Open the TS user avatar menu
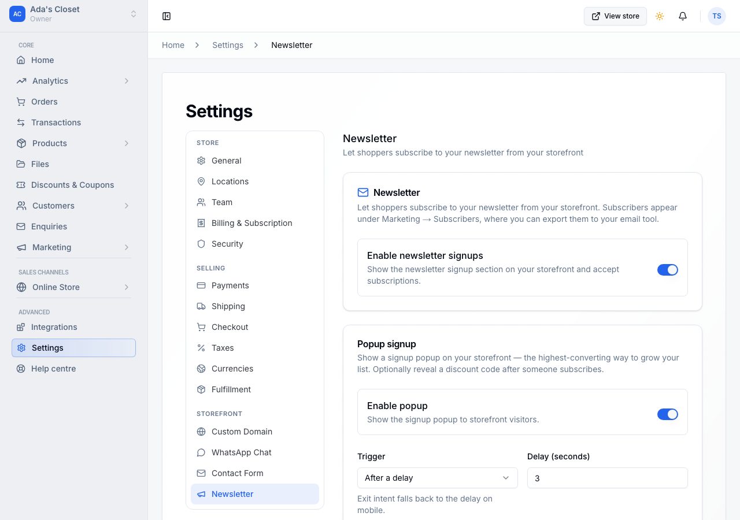Image resolution: width=740 pixels, height=520 pixels. pos(717,16)
